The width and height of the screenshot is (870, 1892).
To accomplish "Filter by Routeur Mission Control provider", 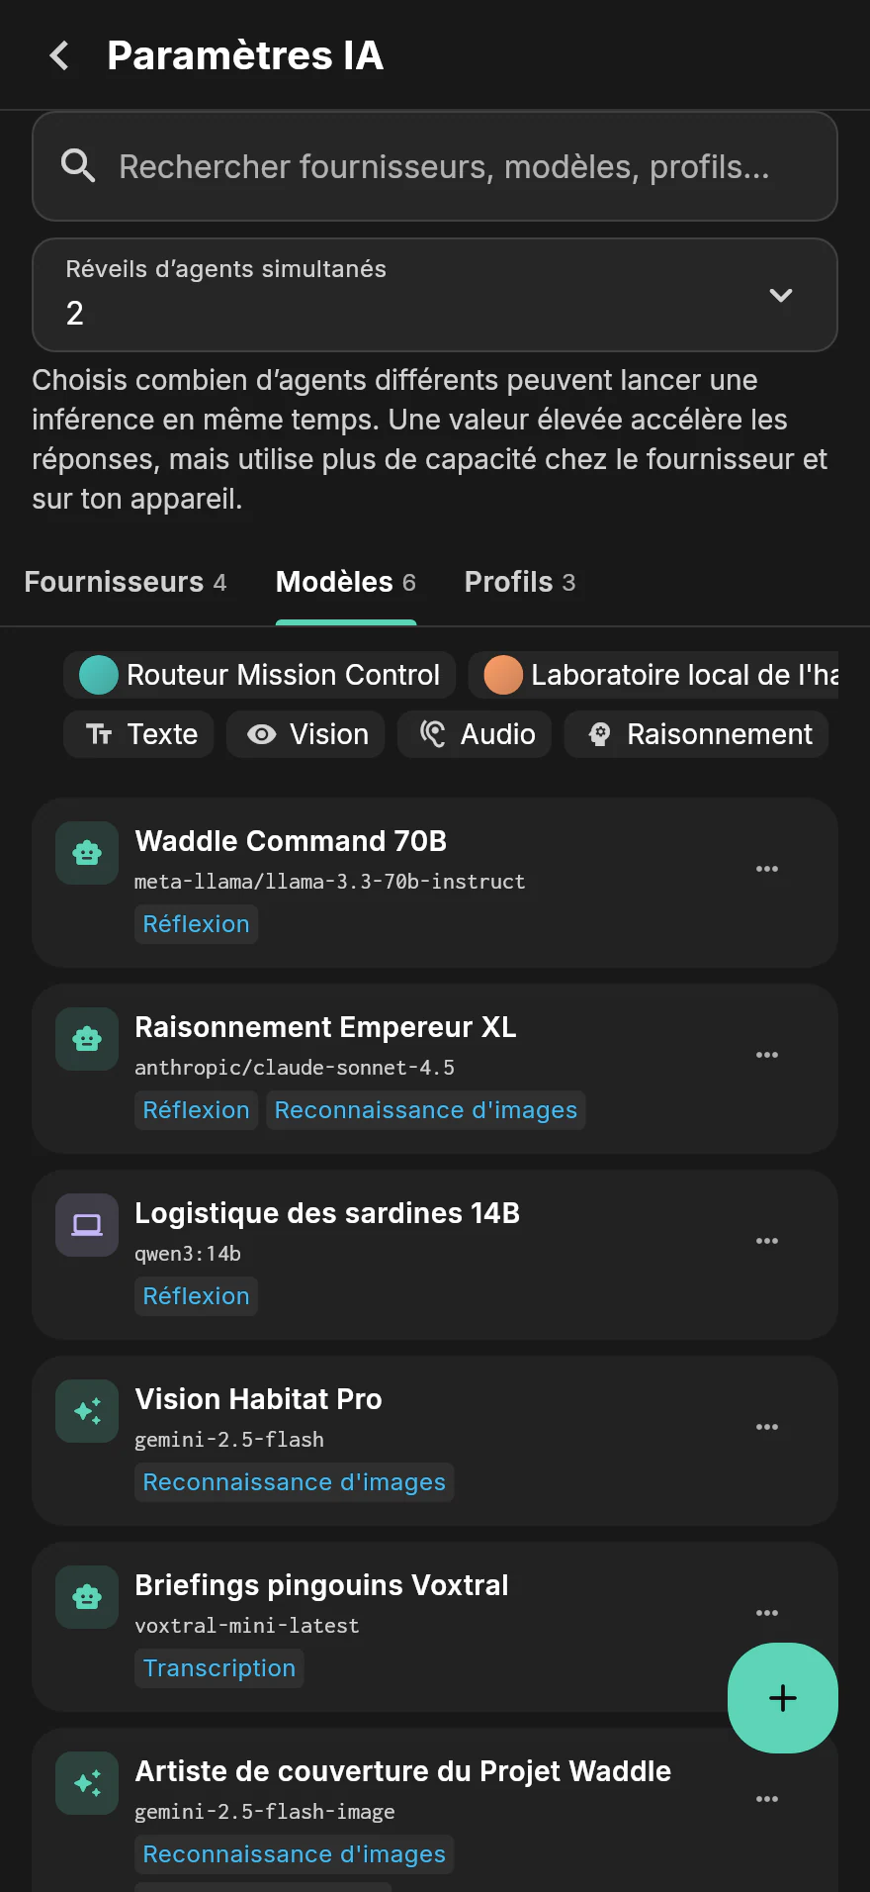I will [259, 675].
